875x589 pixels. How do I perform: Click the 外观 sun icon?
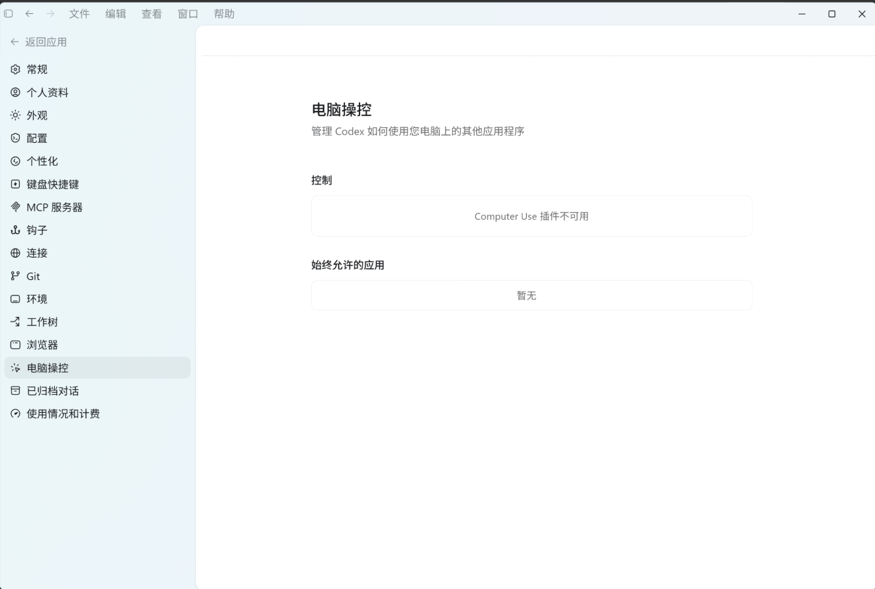pos(16,115)
